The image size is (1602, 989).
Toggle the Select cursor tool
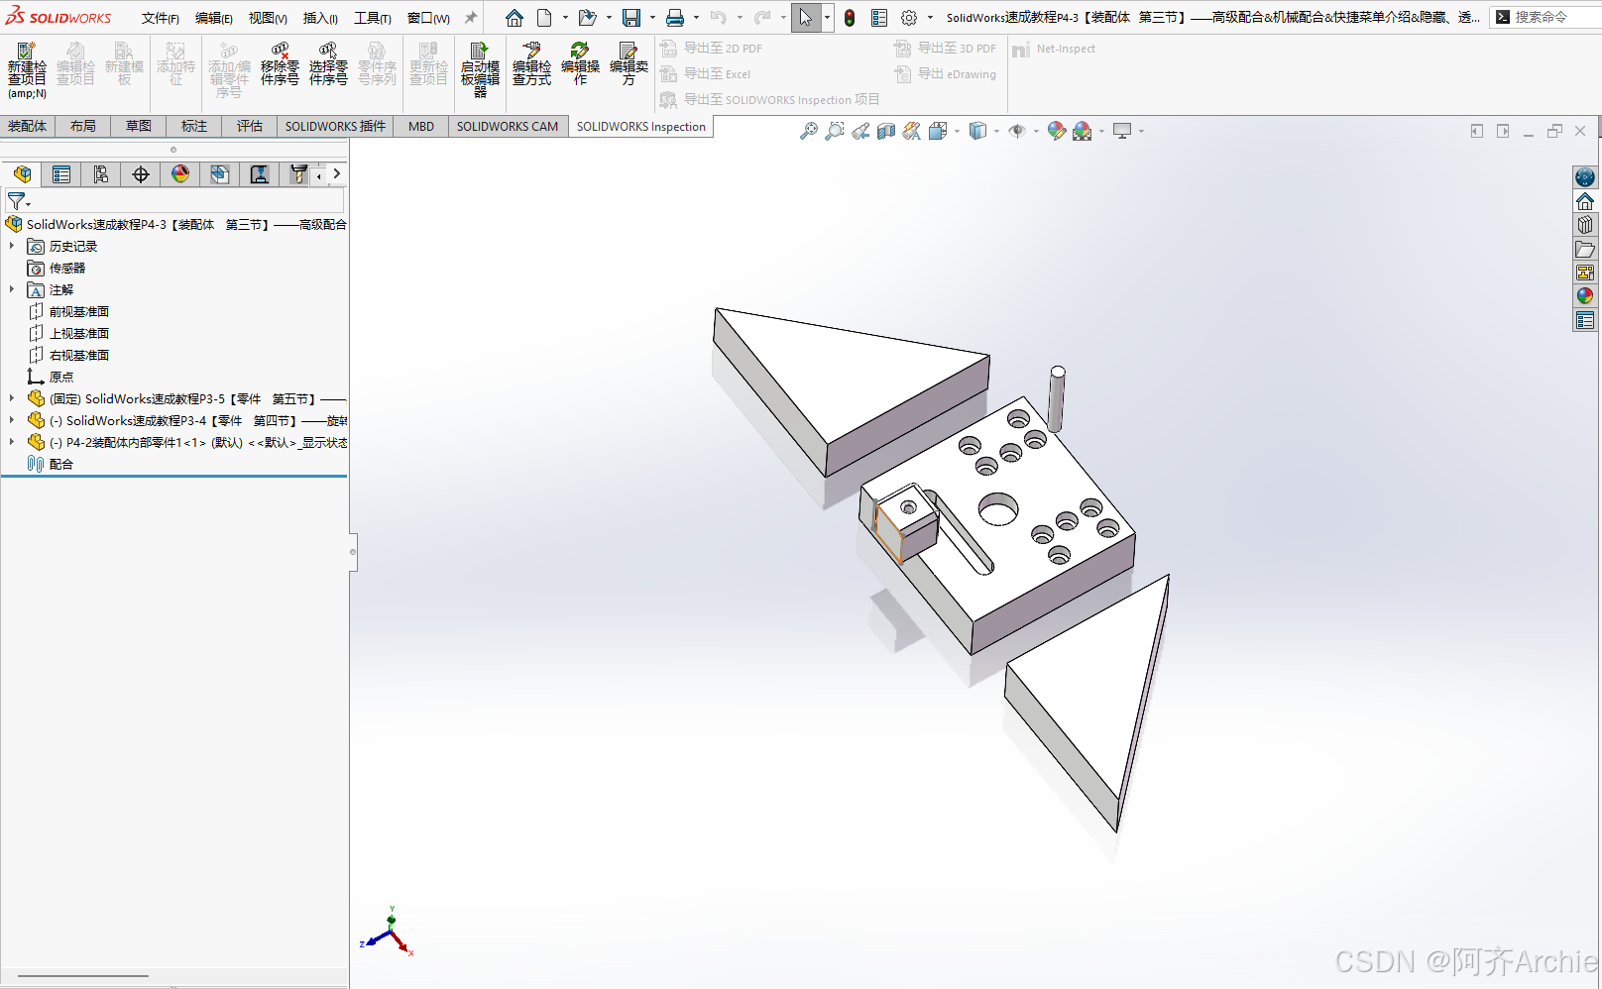pyautogui.click(x=805, y=18)
